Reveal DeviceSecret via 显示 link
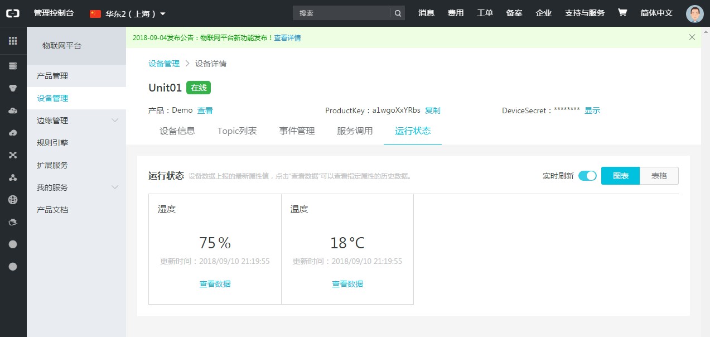Viewport: 710px width, 337px height. [x=592, y=110]
